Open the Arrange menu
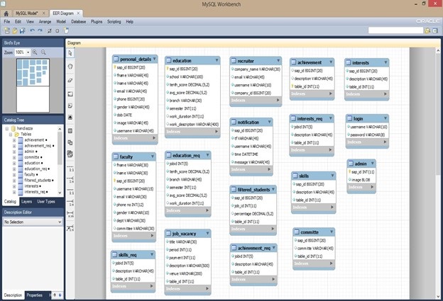 tap(45, 22)
